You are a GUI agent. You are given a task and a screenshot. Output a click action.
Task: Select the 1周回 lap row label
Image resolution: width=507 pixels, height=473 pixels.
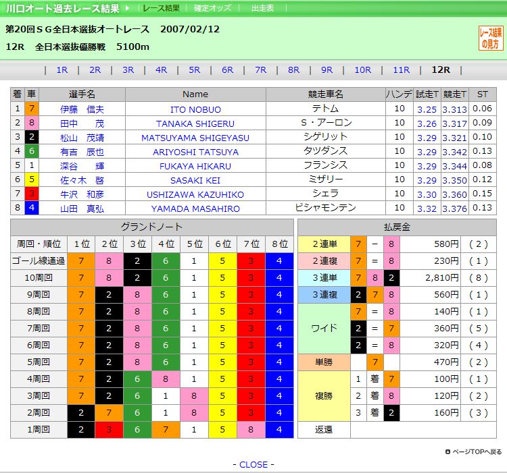pos(39,429)
